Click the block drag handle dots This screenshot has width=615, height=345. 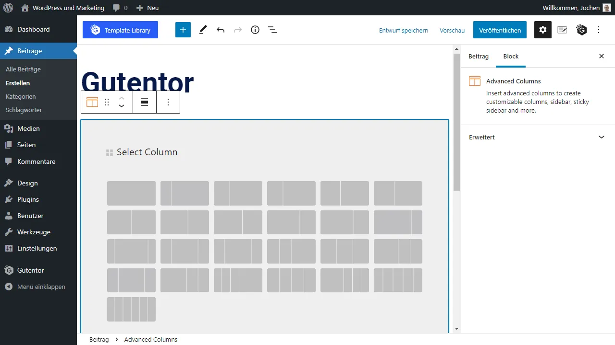tap(107, 102)
